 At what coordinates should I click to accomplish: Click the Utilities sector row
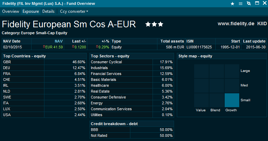[x=132, y=115]
